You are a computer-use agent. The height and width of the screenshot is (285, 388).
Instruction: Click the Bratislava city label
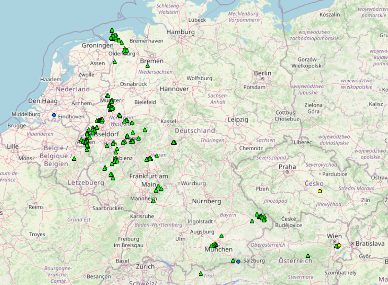370,244
